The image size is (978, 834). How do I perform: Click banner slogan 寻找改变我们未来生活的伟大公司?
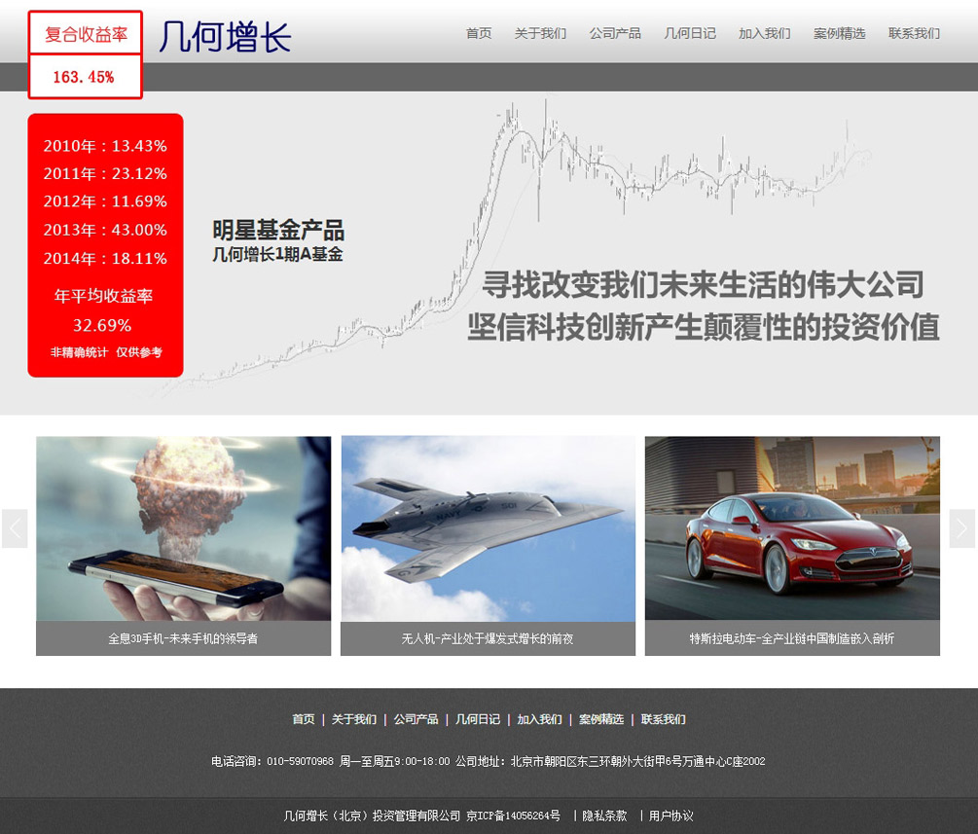[704, 284]
